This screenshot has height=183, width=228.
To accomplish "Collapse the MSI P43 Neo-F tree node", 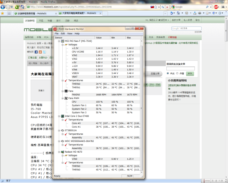I will 59,41.
